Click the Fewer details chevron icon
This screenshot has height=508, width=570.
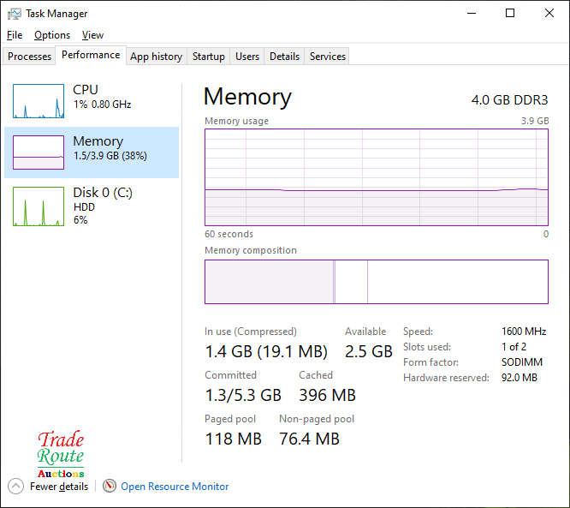coord(15,487)
